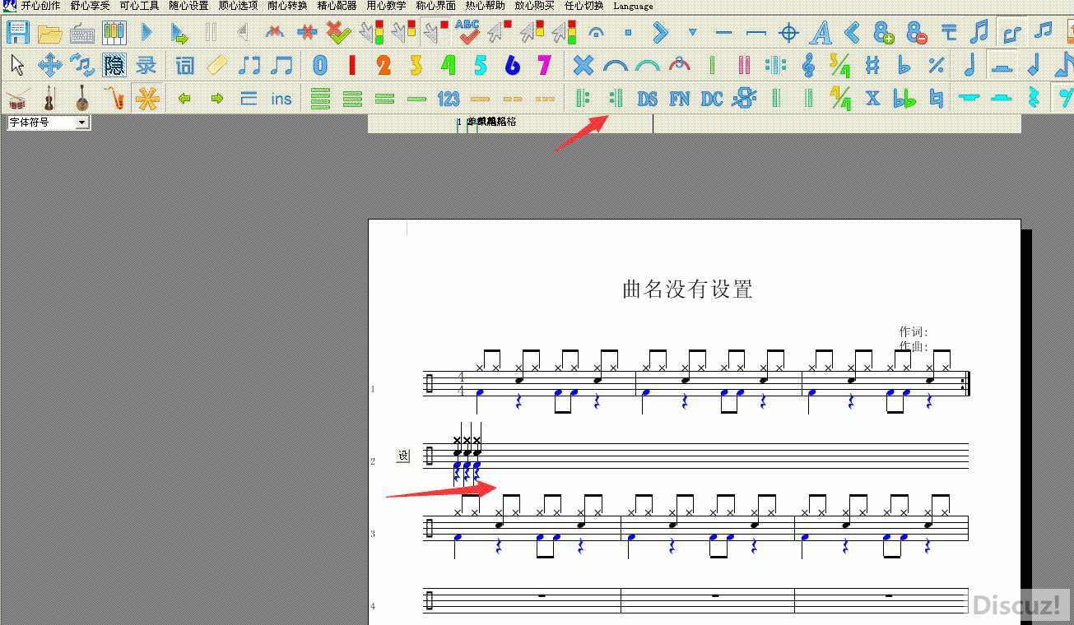Insert the DS sign
This screenshot has height=625, width=1074.
click(x=647, y=99)
